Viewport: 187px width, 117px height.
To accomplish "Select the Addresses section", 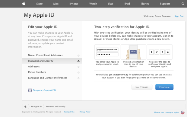I will (52, 66).
